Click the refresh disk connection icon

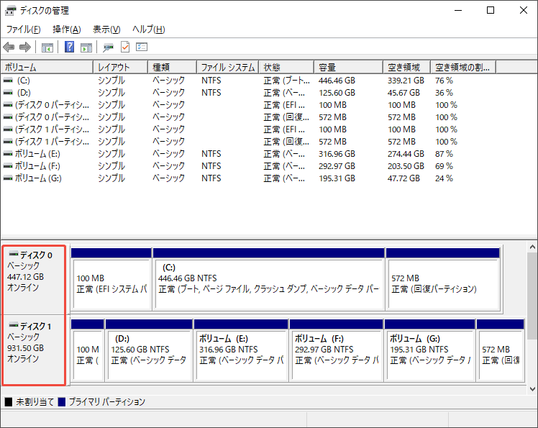pos(108,47)
